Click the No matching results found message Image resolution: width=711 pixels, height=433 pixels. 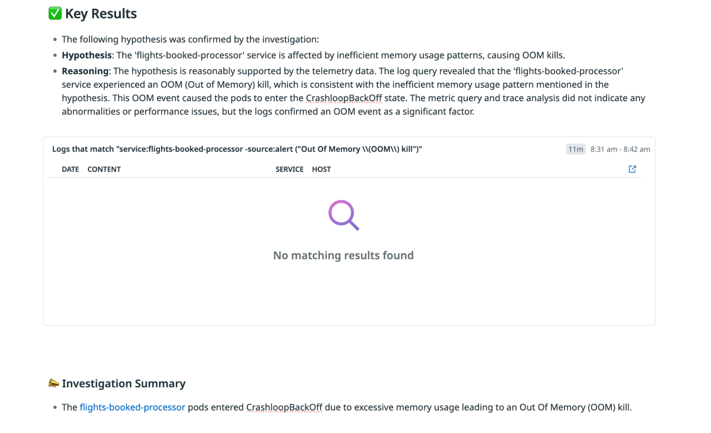[343, 255]
